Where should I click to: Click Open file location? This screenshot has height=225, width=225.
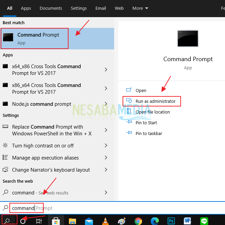tap(152, 112)
